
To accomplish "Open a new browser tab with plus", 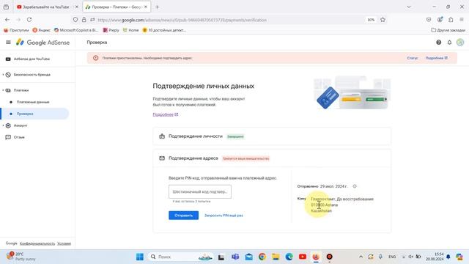I will [x=157, y=7].
